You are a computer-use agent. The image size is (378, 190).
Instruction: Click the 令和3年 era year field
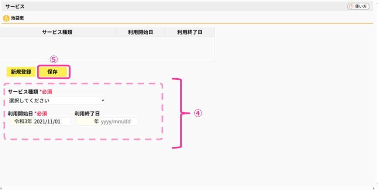[22, 121]
